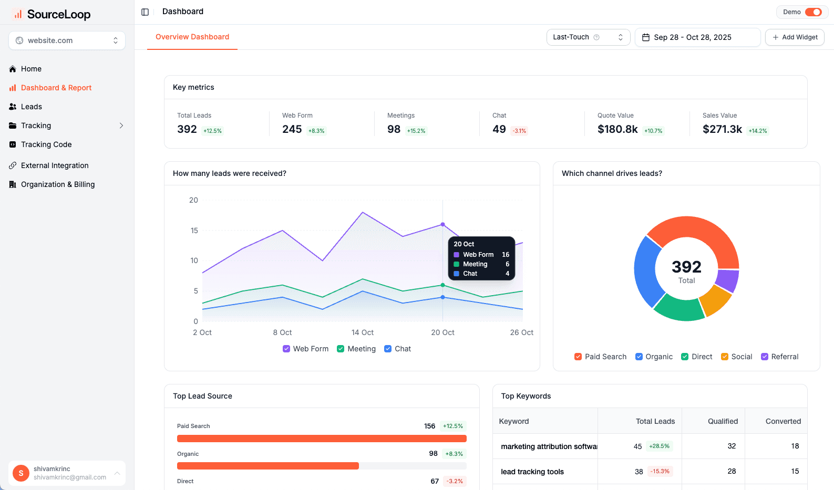Click the SourceLoop logo icon
Viewport: 834px width, 490px height.
coord(18,14)
